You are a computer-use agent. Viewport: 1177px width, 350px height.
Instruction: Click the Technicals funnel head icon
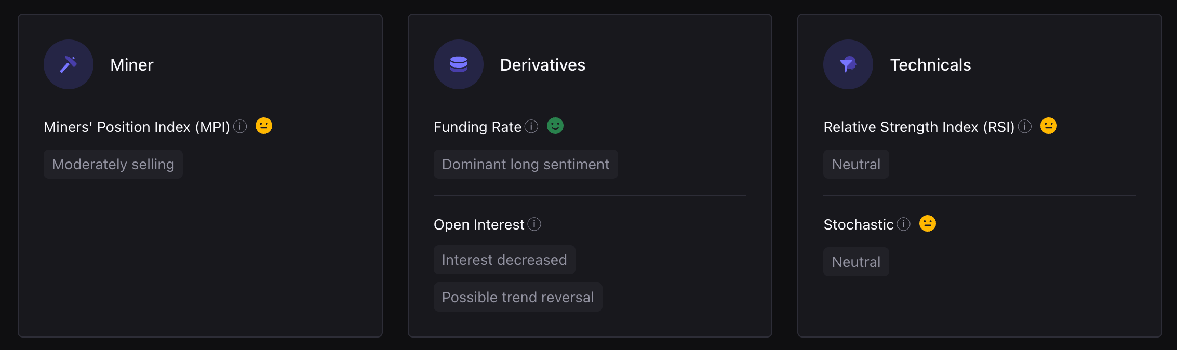[x=848, y=64]
